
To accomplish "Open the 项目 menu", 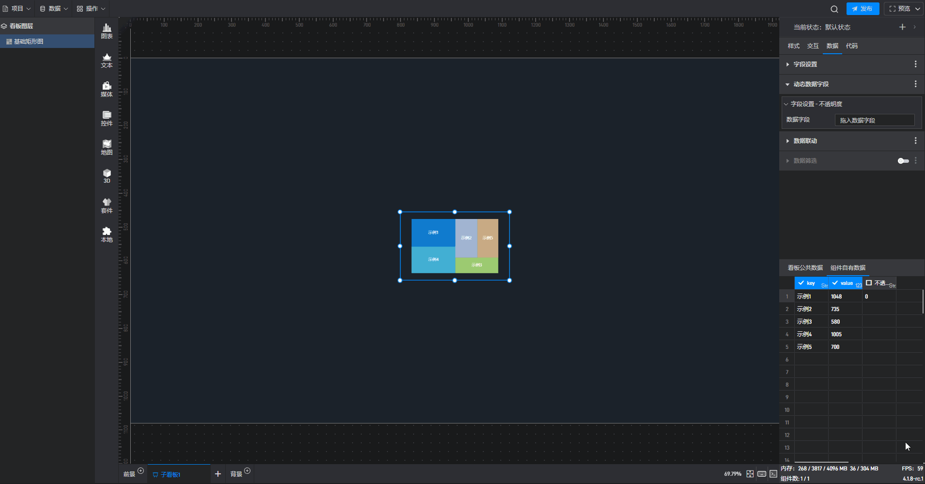I will point(17,9).
